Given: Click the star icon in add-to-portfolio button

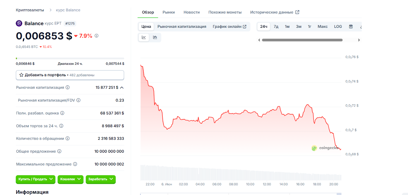Looking at the screenshot, I should (21, 75).
